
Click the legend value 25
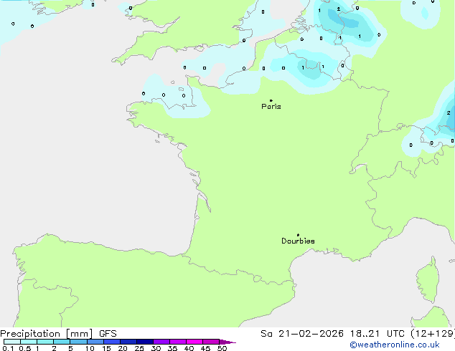pyautogui.click(x=139, y=348)
